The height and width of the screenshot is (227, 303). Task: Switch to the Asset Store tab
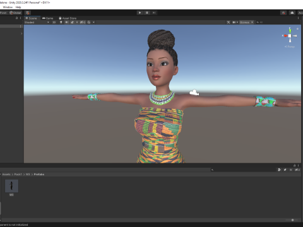click(68, 18)
